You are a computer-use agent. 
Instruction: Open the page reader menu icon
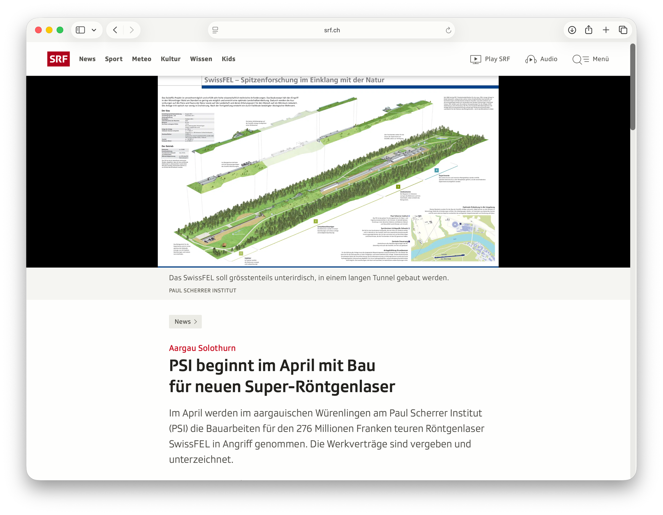pos(215,30)
